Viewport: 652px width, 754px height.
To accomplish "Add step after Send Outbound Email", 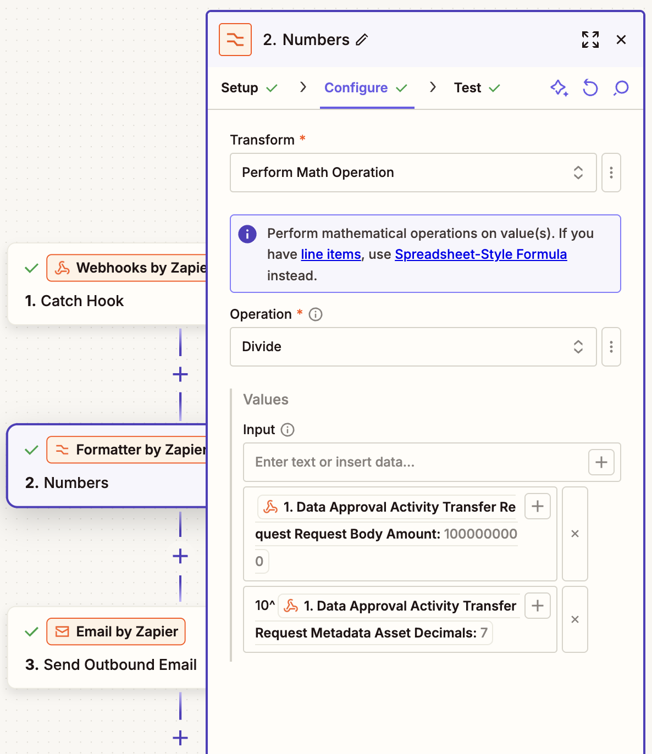I will tap(180, 738).
